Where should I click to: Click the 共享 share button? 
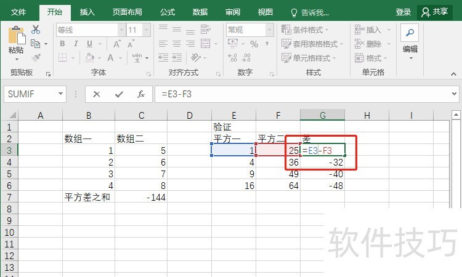tap(435, 12)
